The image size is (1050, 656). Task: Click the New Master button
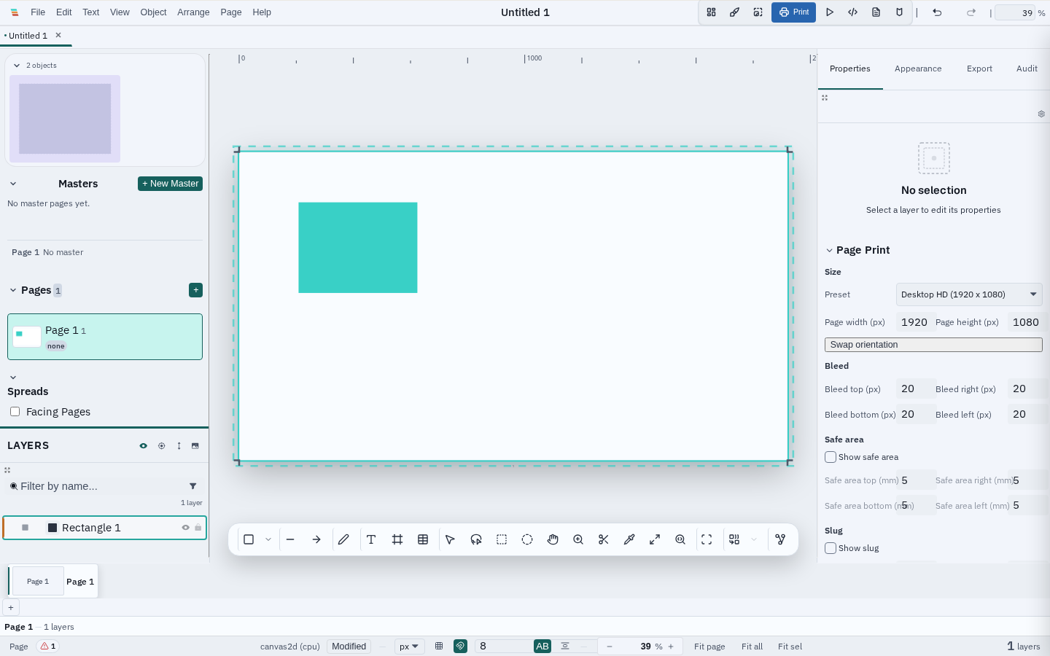[x=170, y=184]
